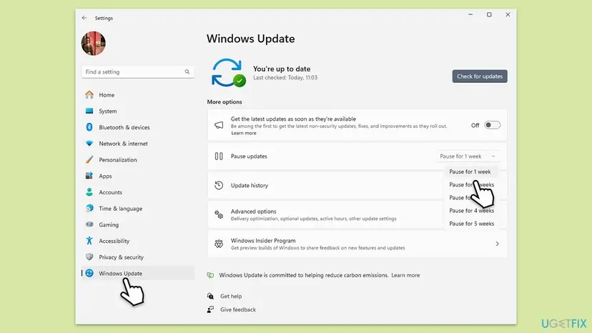Click the Time & language globe icon

(x=89, y=209)
